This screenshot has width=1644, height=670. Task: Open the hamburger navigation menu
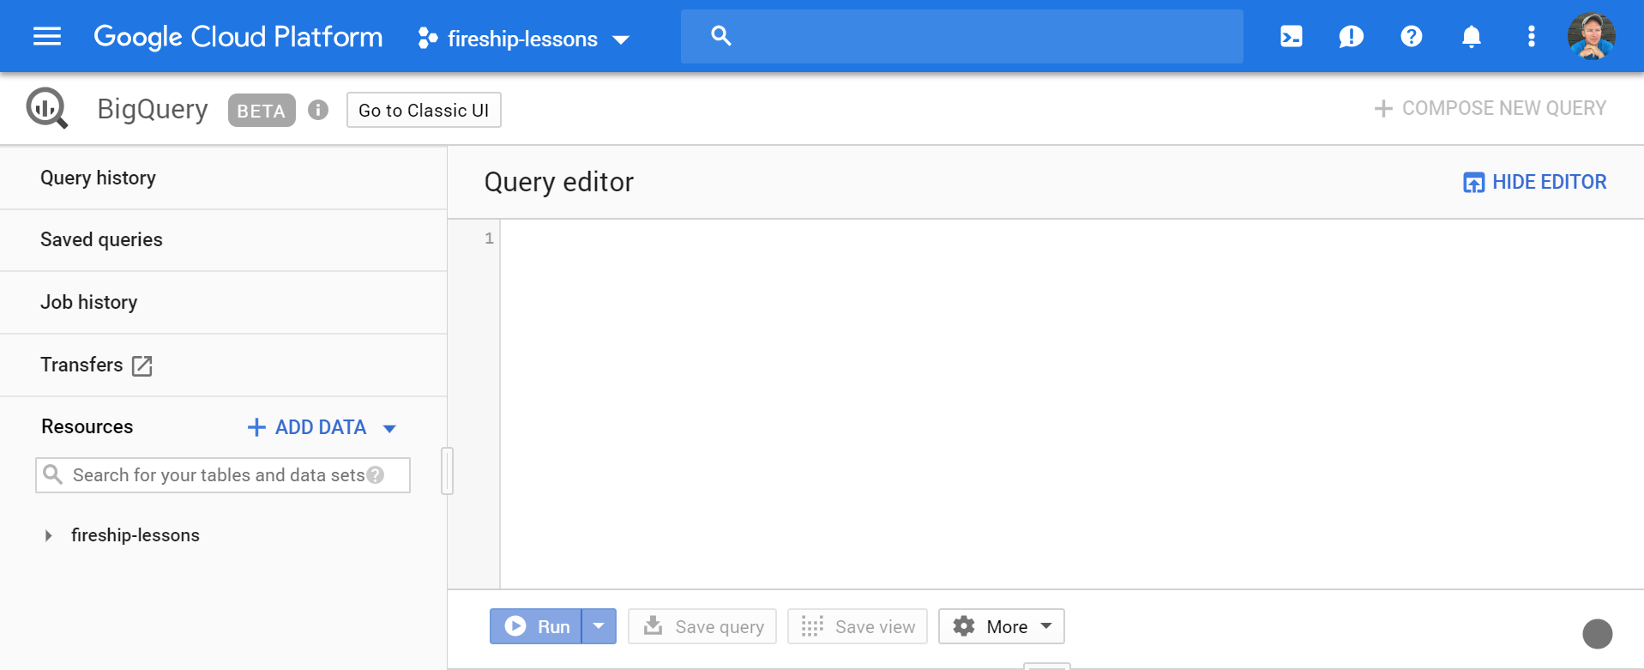pos(47,36)
